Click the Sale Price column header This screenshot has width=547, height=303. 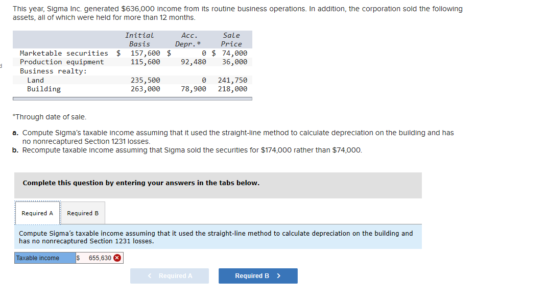coord(231,39)
